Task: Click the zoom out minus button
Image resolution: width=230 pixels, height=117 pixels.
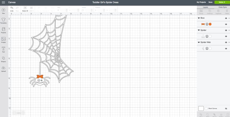Action: [x=14, y=113]
